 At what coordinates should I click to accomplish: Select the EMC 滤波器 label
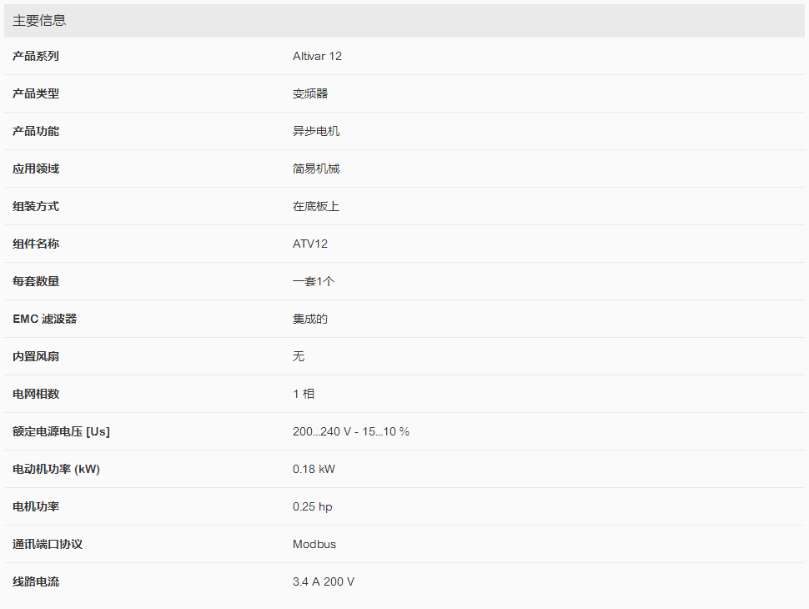click(x=44, y=319)
